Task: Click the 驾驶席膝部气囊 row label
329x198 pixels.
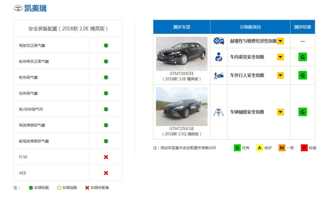Action: click(x=32, y=125)
